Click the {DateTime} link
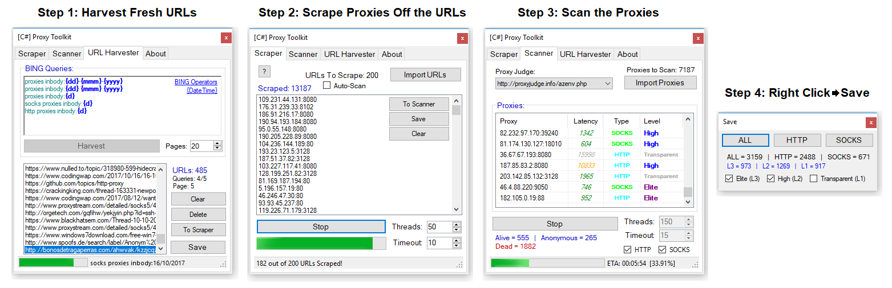Screen dimensions: 892x288 [202, 90]
